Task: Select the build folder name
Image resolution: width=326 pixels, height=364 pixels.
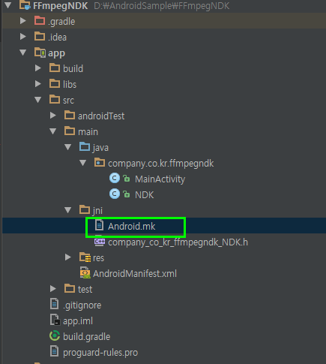Action: pyautogui.click(x=73, y=69)
